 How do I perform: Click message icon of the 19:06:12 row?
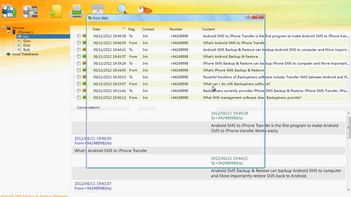pos(84,97)
